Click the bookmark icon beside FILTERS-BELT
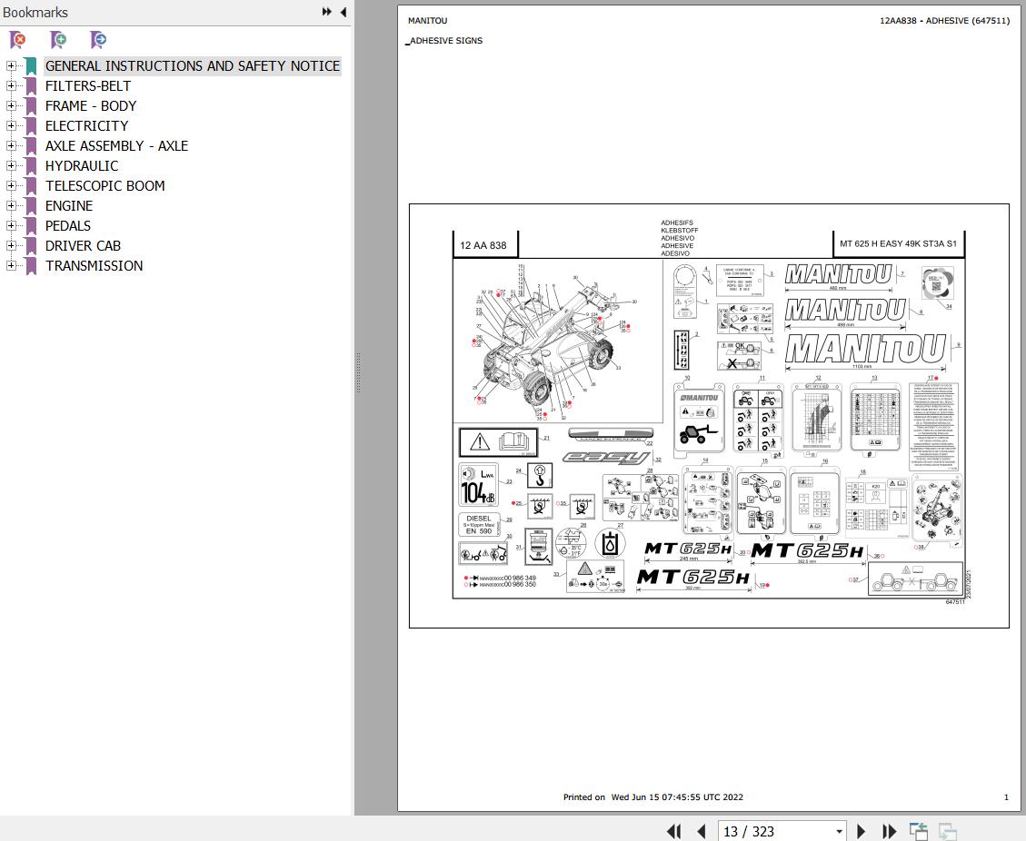 (x=31, y=86)
